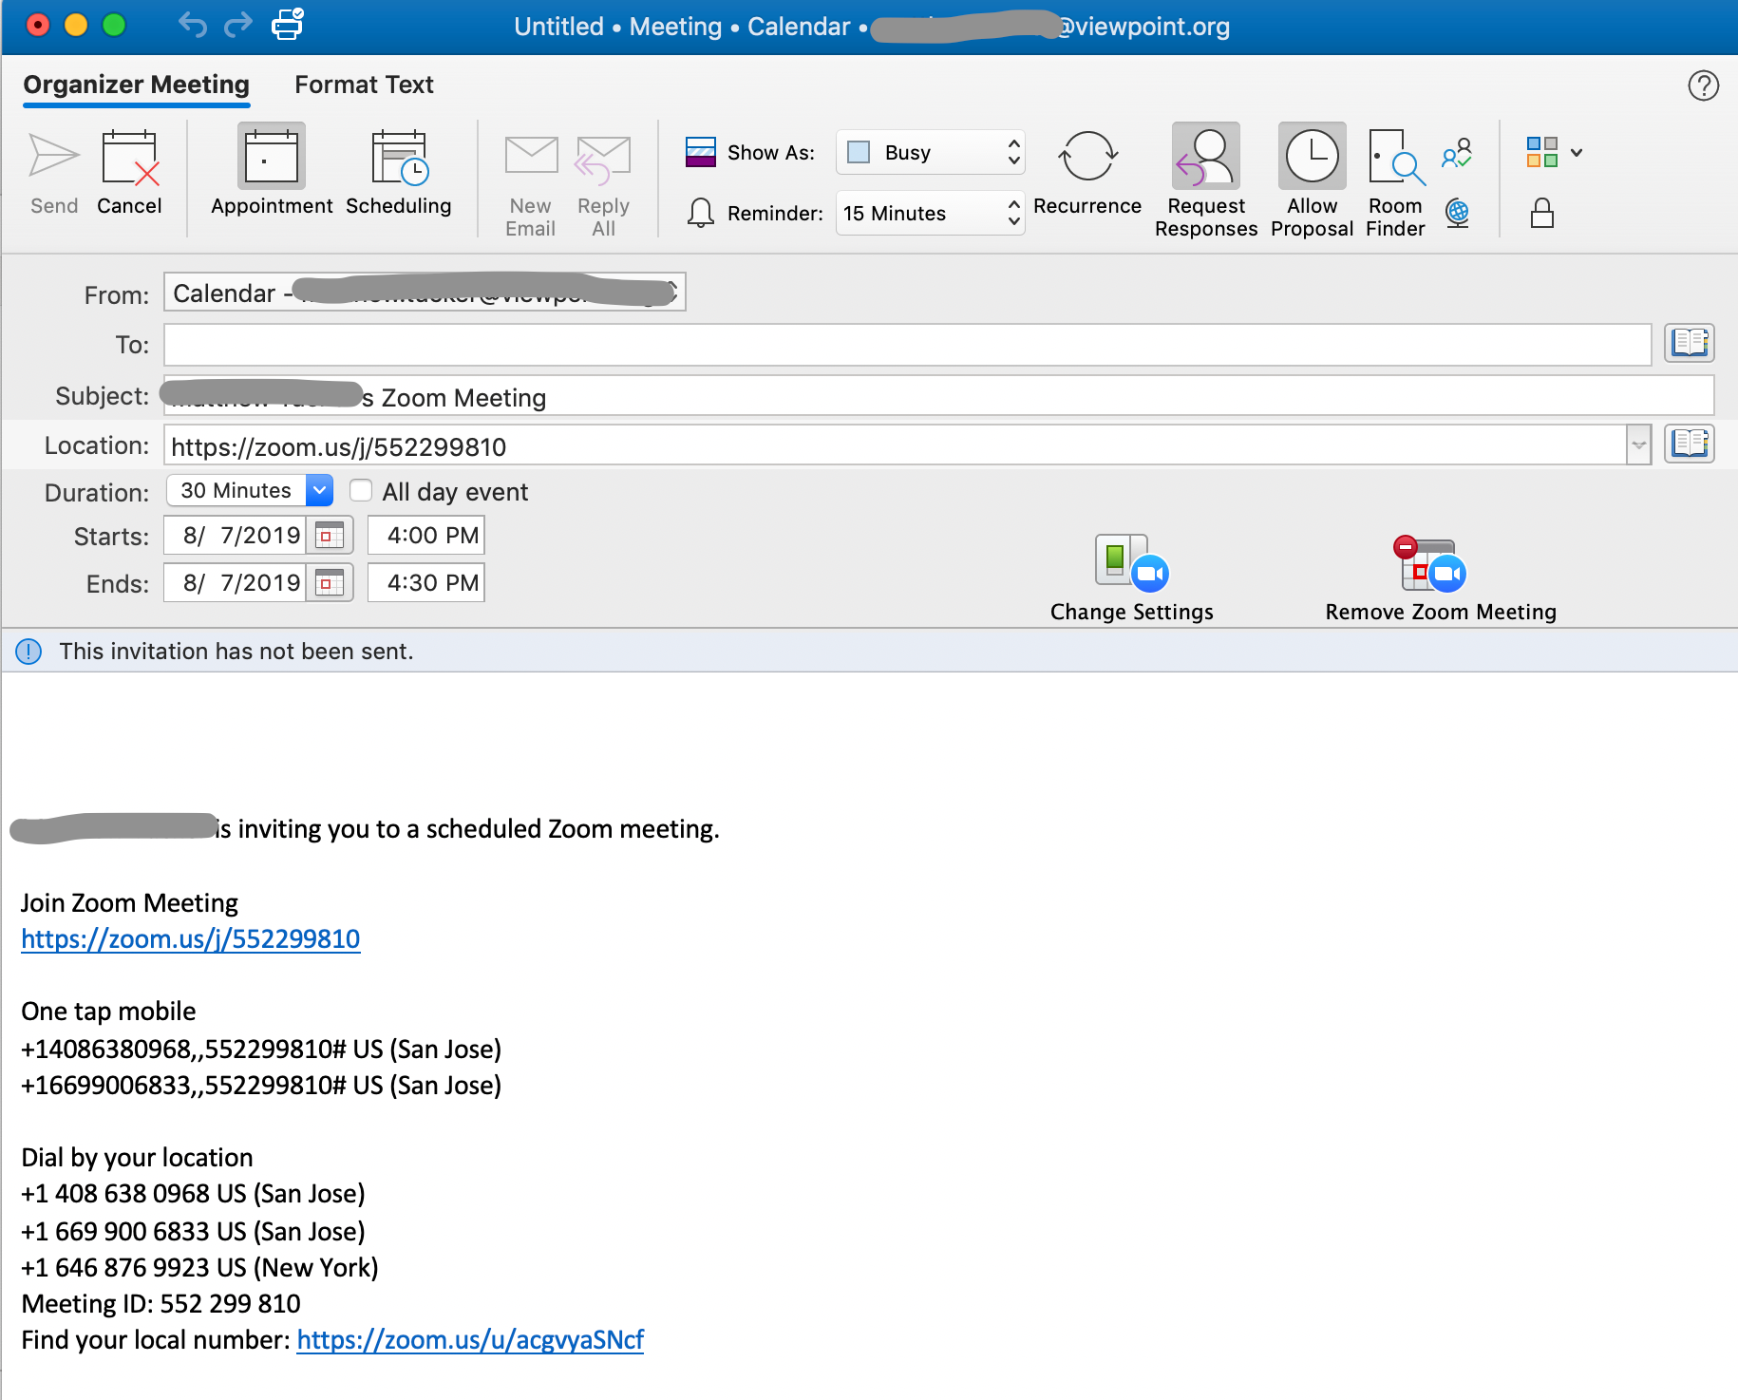Open the Find your local number link
The width and height of the screenshot is (1738, 1400).
[x=470, y=1340]
